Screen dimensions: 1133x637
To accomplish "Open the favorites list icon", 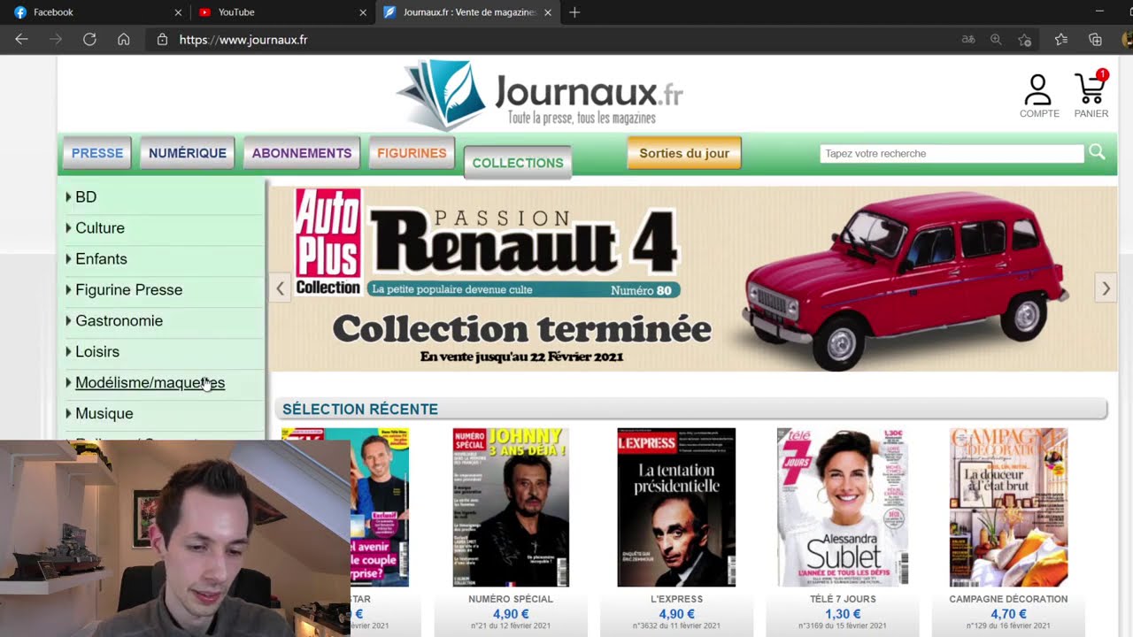I will [x=1061, y=39].
